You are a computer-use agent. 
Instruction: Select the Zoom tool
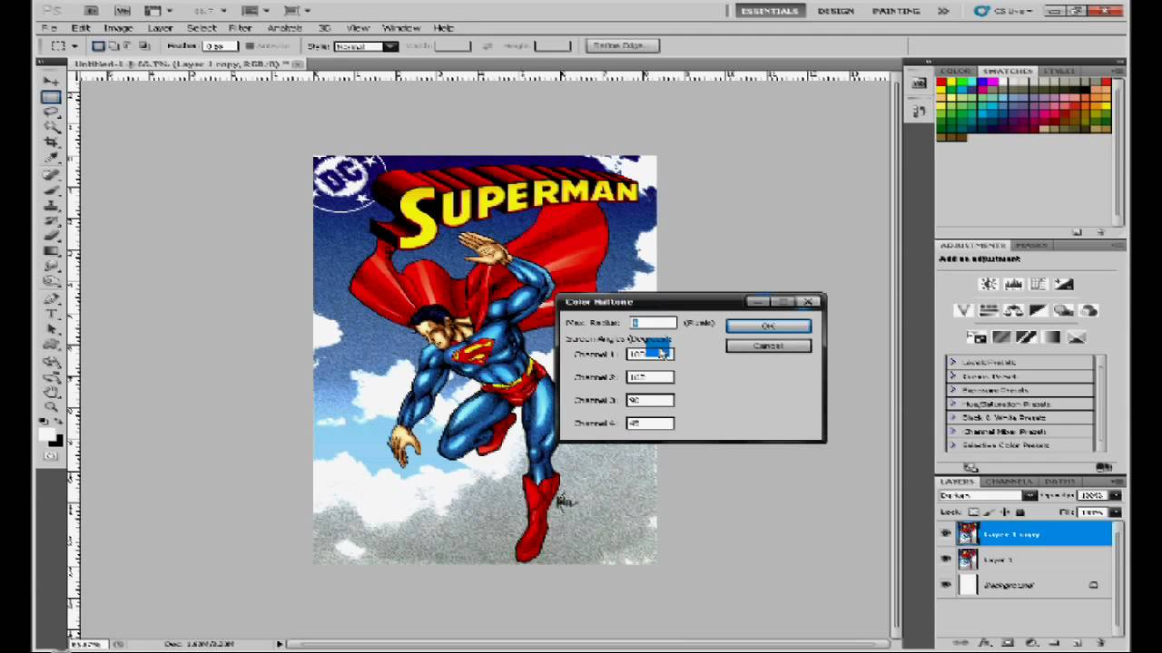pos(50,406)
